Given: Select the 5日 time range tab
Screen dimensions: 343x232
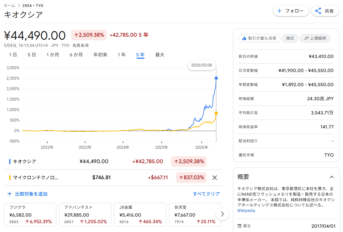Looking at the screenshot, I should 32,55.
